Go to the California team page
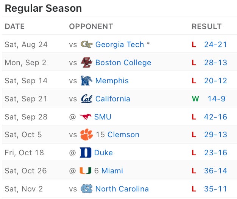 (x=113, y=99)
